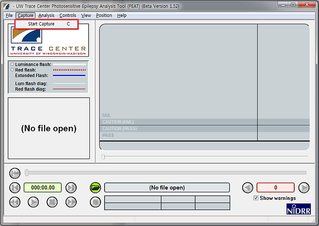Click the (No file open) video preview pane

[49, 129]
